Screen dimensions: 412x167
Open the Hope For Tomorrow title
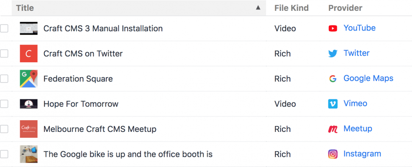[x=81, y=104]
